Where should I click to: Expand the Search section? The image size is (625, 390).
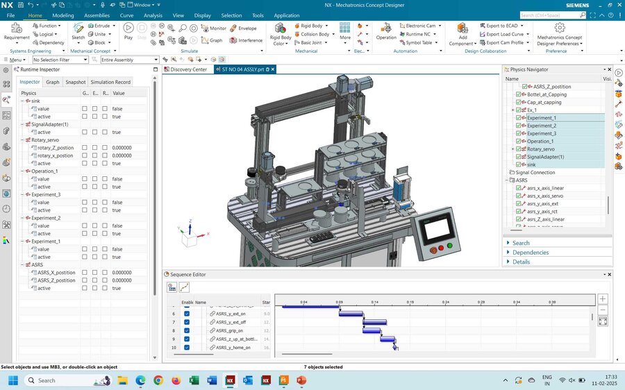(521, 243)
